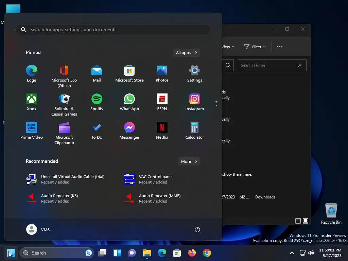
Task: Open Edge from pinned apps
Action: tap(32, 74)
